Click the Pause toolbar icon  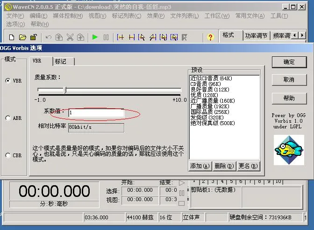point(106,37)
